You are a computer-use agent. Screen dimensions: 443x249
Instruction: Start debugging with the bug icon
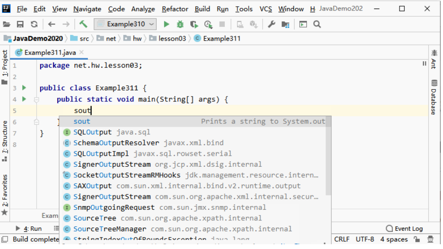coord(180,24)
